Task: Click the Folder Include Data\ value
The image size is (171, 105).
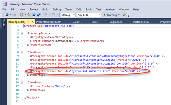Action: point(60,86)
